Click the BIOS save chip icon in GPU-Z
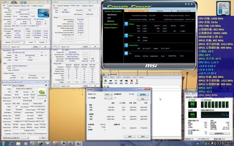Image resolution: width=234 pixels, height=146 pixels. 45,101
